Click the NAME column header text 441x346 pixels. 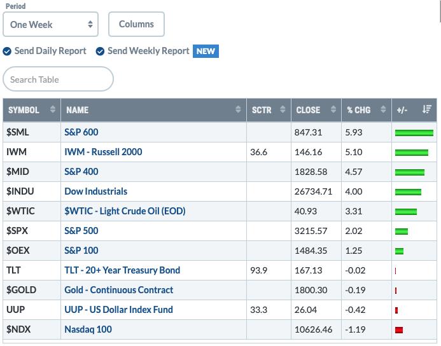click(78, 110)
